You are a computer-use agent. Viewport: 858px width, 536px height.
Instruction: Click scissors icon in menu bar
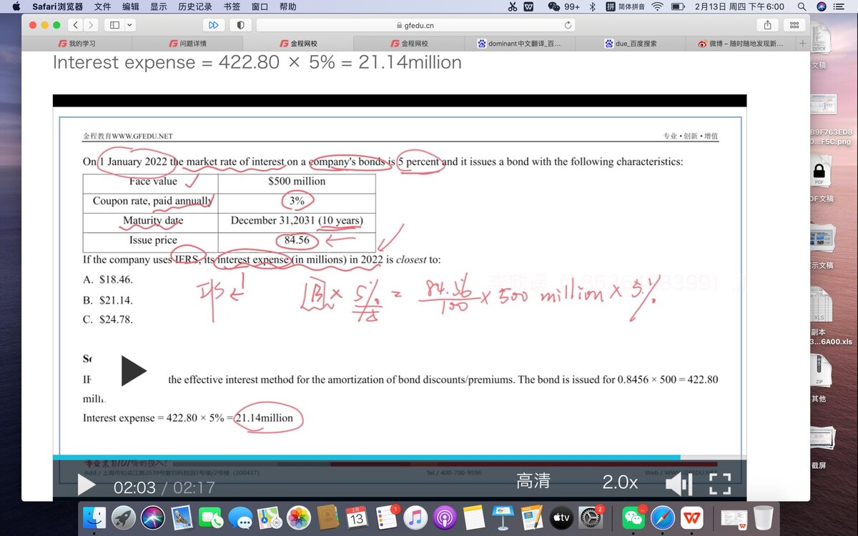click(x=512, y=6)
